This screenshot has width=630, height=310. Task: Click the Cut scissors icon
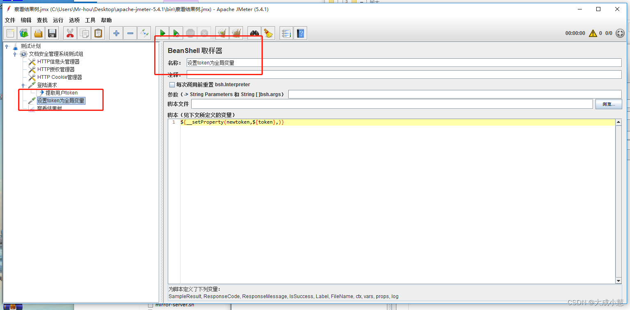[x=70, y=33]
